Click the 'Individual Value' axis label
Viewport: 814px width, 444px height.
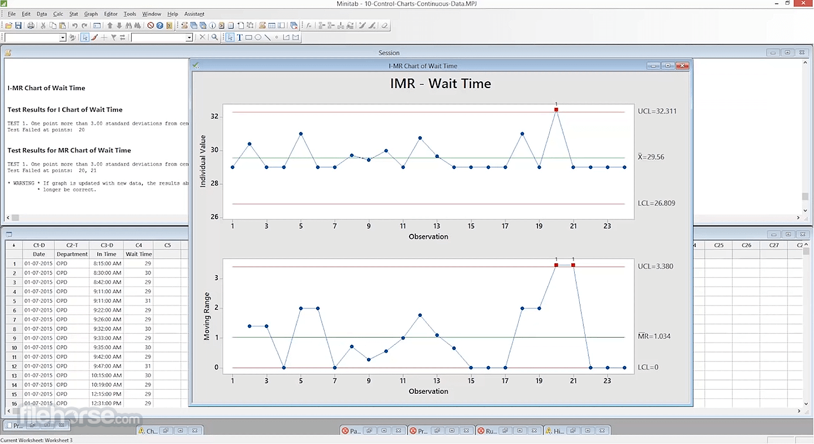(203, 162)
